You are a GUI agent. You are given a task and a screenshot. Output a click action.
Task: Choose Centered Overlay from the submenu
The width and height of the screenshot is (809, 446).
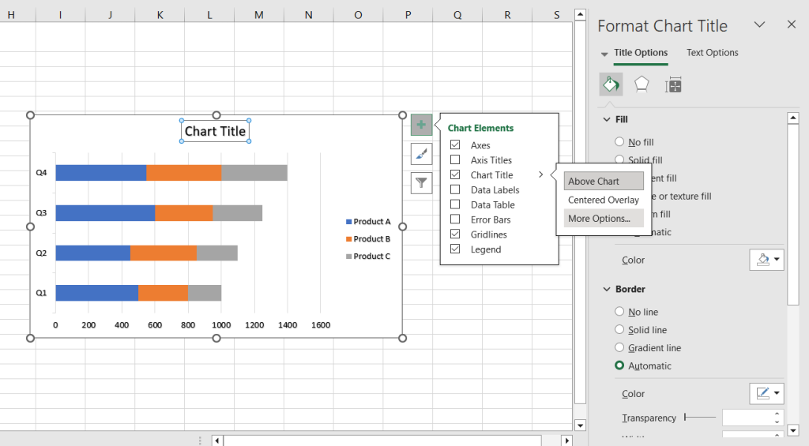604,200
